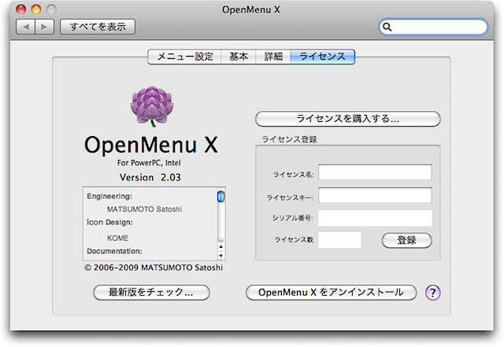The image size is (504, 347).
Task: Click the credits scrollbar down arrow
Action: [x=220, y=256]
